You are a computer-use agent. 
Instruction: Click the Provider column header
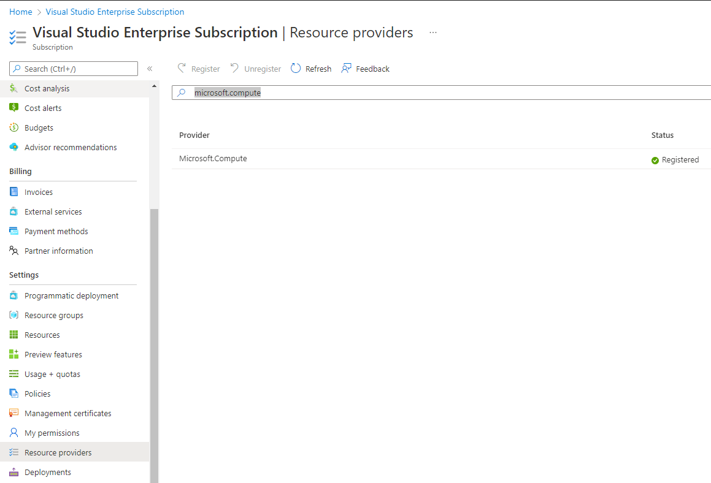[x=194, y=135]
